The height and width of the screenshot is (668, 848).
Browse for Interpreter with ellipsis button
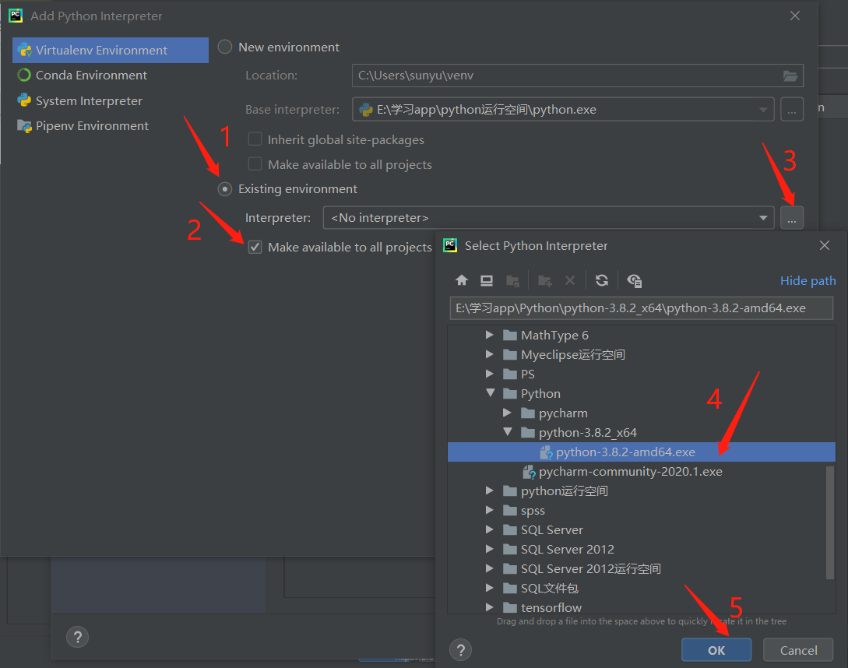pos(792,218)
